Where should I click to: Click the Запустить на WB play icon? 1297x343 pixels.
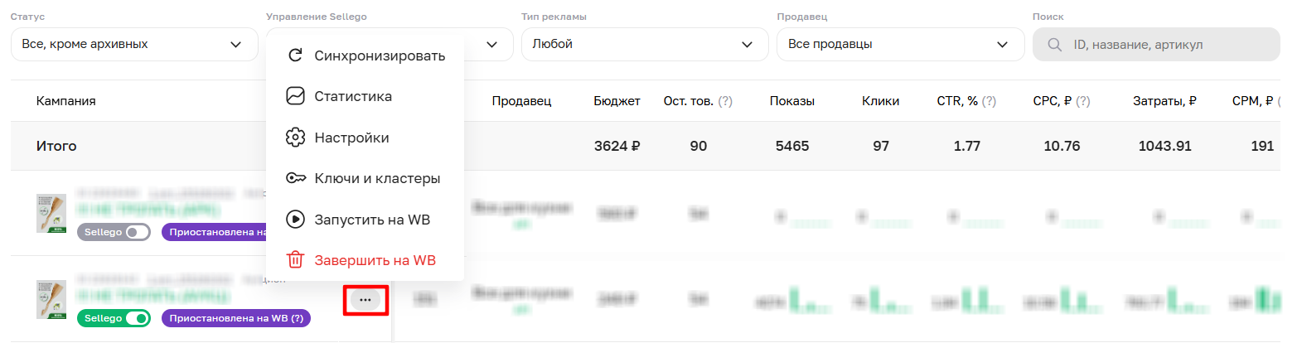(x=295, y=220)
